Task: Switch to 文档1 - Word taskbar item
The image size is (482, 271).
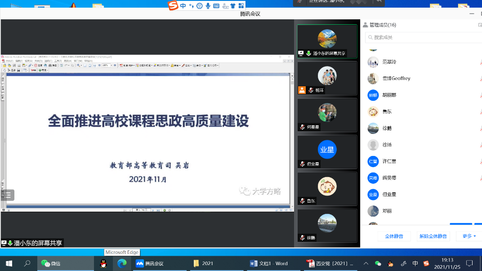Action: pos(269,263)
